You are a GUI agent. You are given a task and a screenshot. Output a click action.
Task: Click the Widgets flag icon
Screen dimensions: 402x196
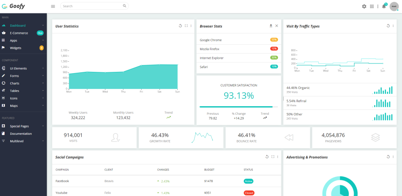pos(3,48)
